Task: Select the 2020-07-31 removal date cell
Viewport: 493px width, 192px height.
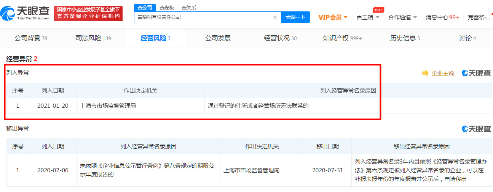Action: pos(328,170)
